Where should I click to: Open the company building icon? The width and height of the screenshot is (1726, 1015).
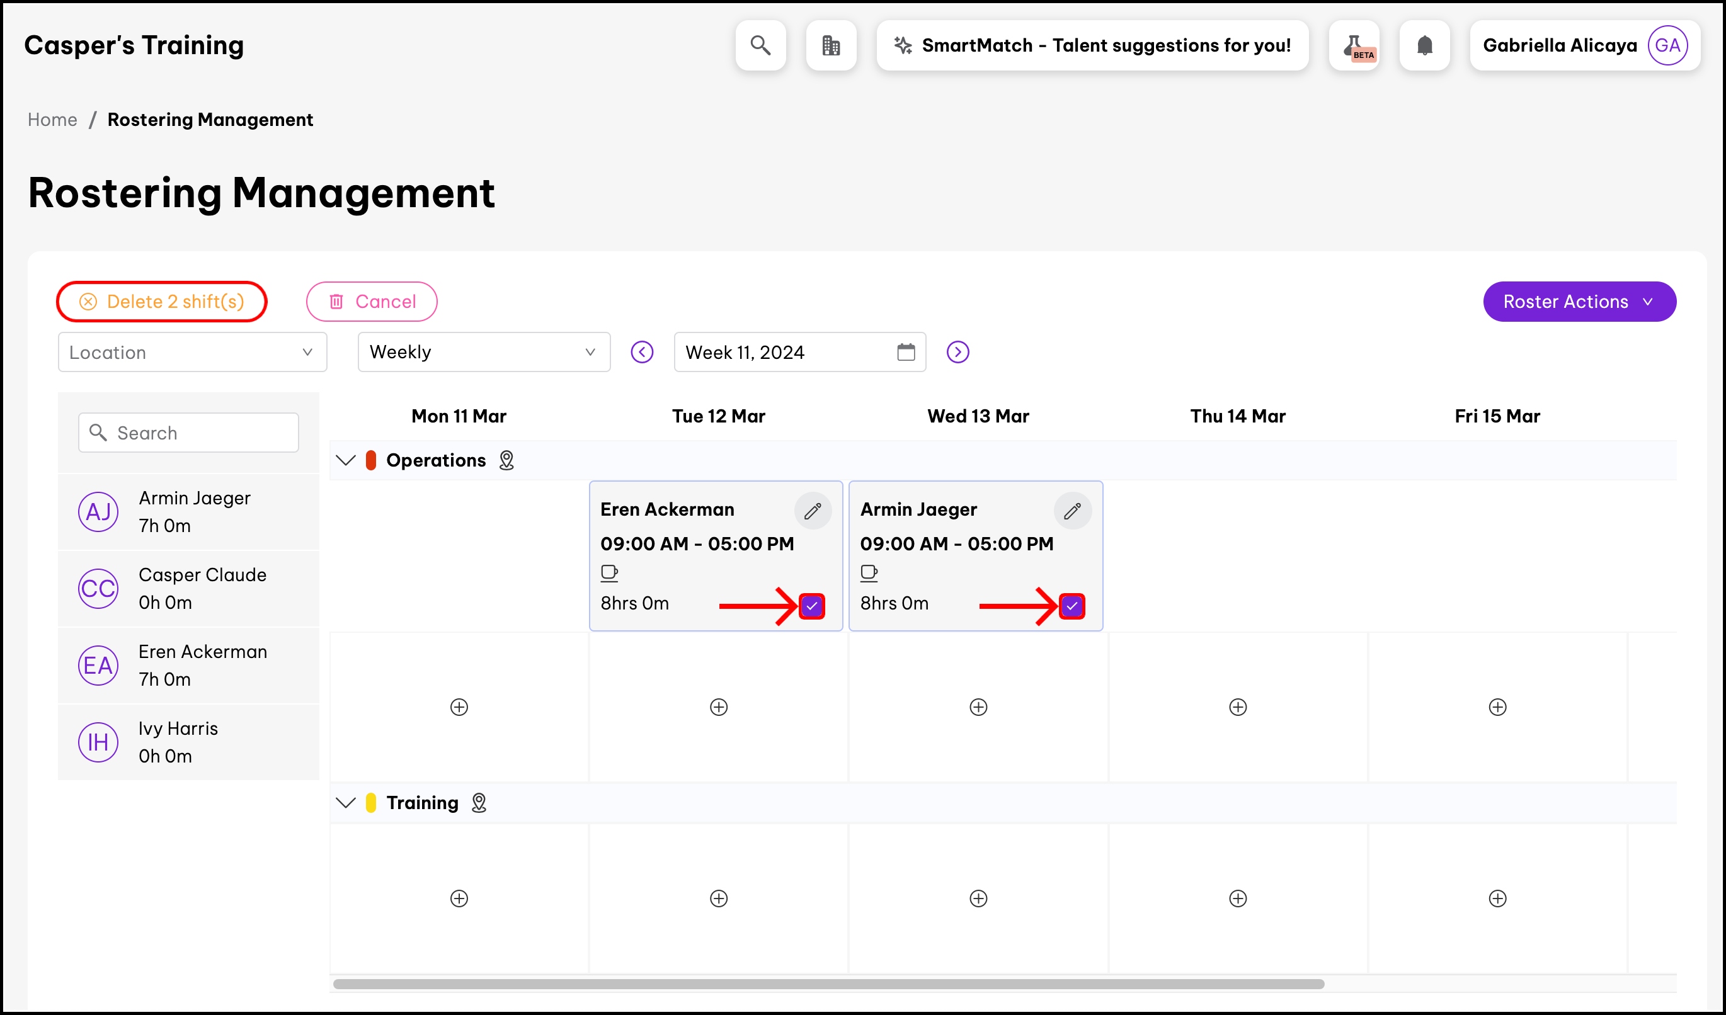tap(831, 45)
